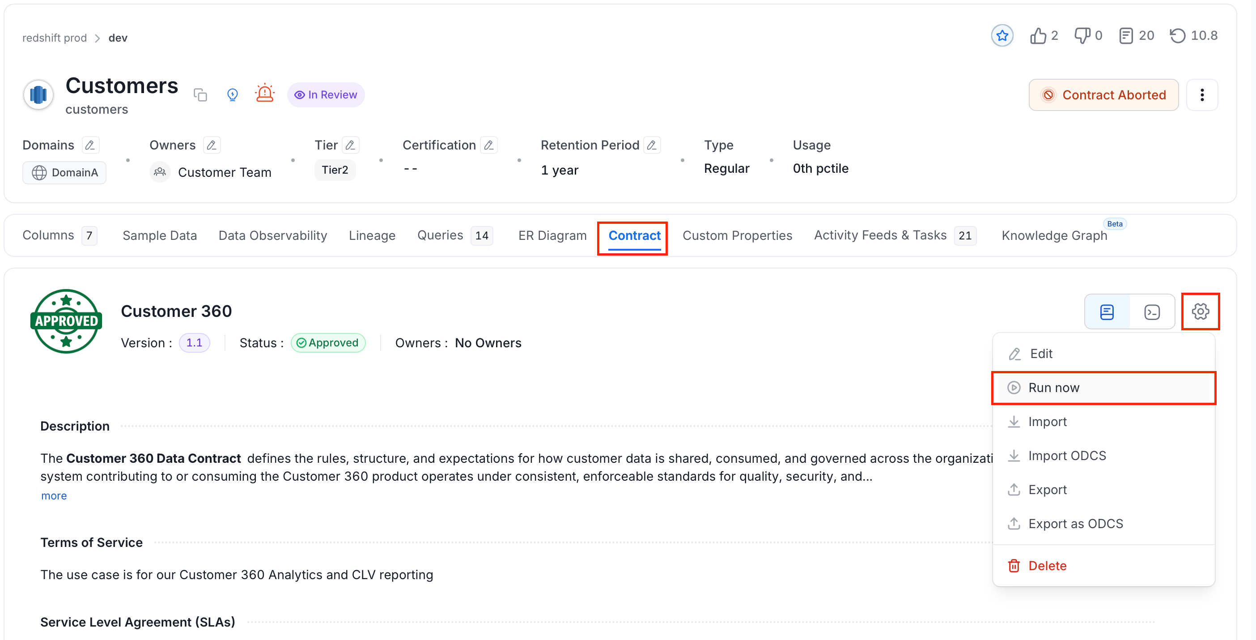Image resolution: width=1256 pixels, height=640 pixels.
Task: Edit Tier with the pencil icon
Action: click(351, 145)
